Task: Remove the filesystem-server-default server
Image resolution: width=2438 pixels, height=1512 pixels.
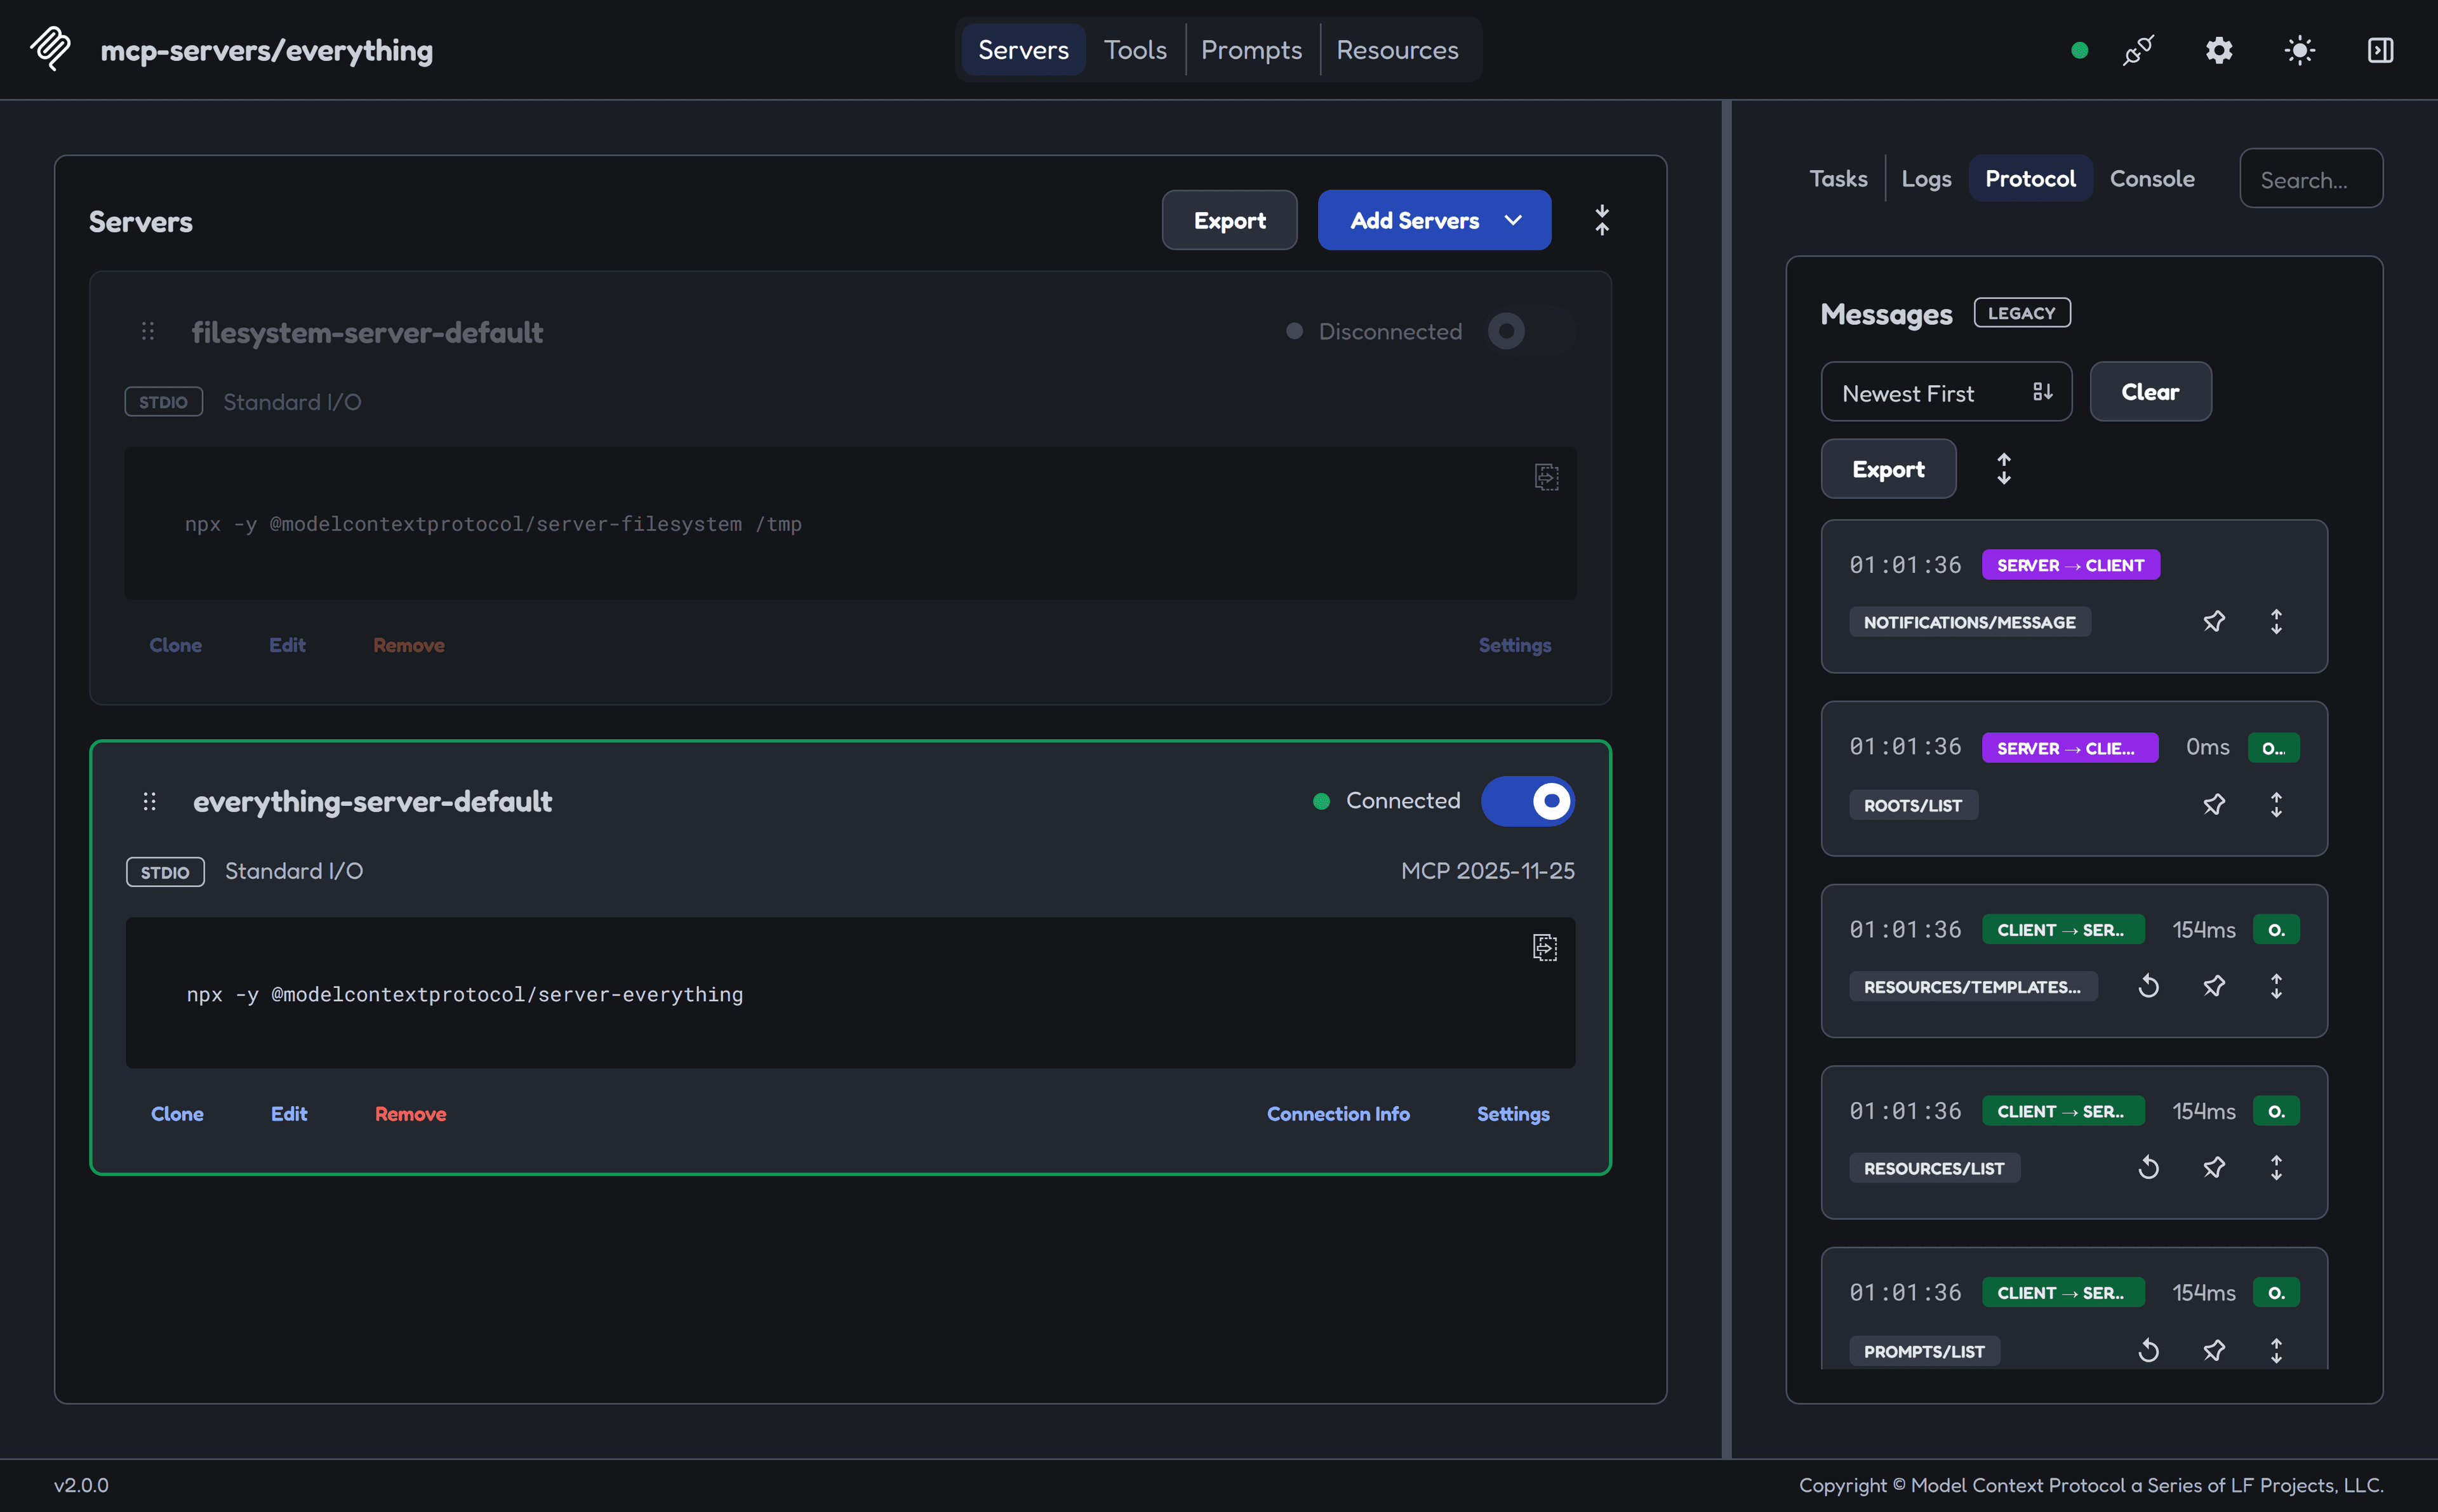Action: click(x=409, y=645)
